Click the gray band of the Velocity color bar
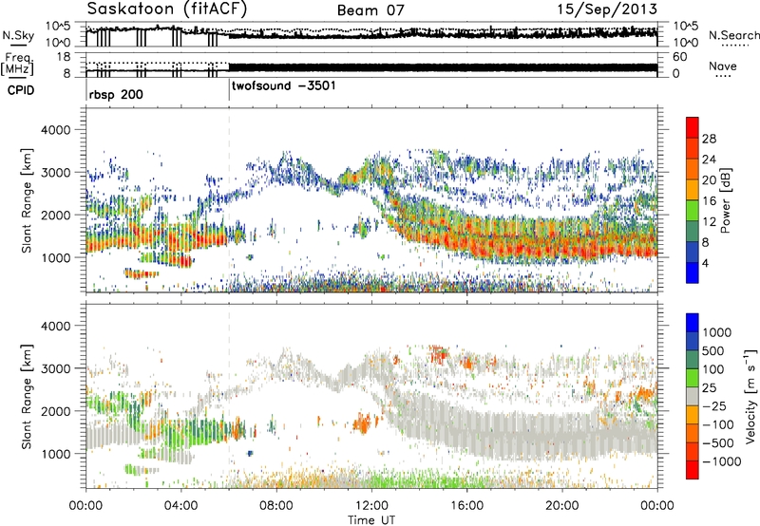The width and height of the screenshot is (760, 526). 693,396
